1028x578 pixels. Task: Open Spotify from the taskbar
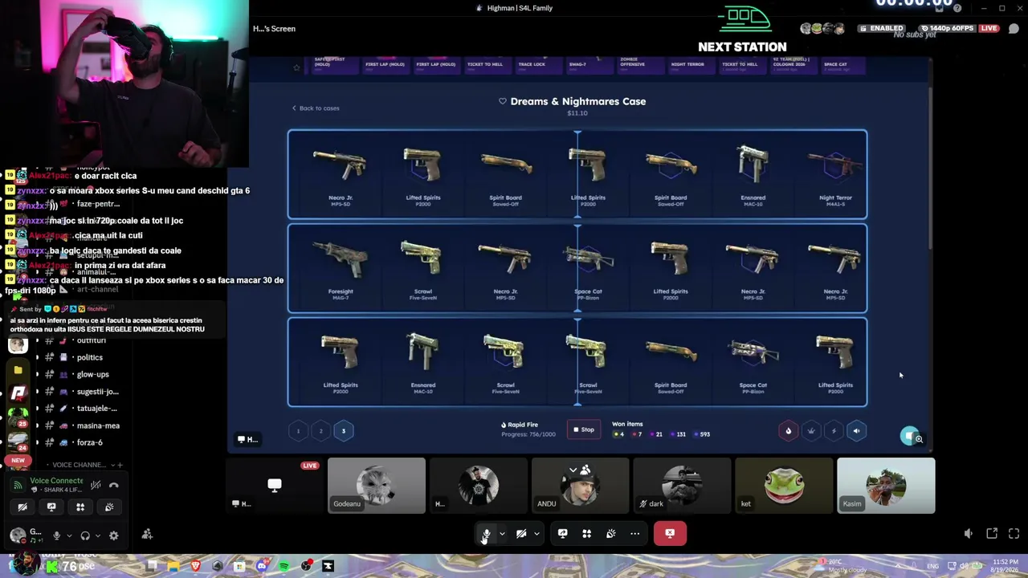(284, 566)
